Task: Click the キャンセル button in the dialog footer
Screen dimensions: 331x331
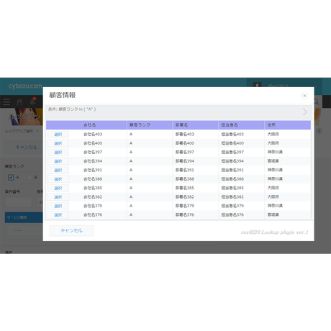Action: click(71, 230)
